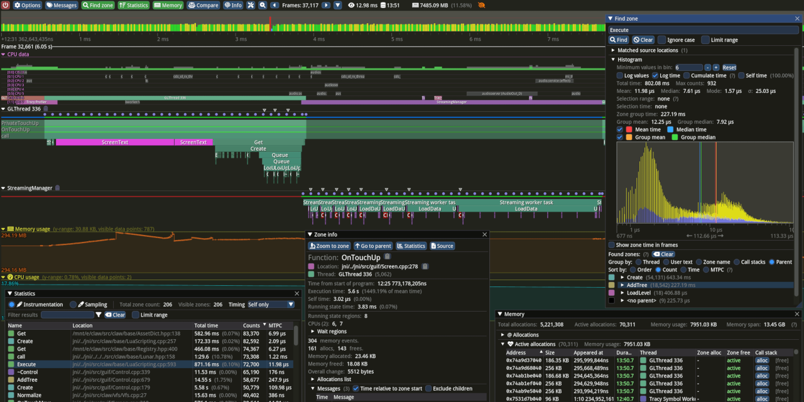Screen dimensions: 804x402
Task: Copy OnTouchUp function name clipboard icon
Action: (x=388, y=257)
